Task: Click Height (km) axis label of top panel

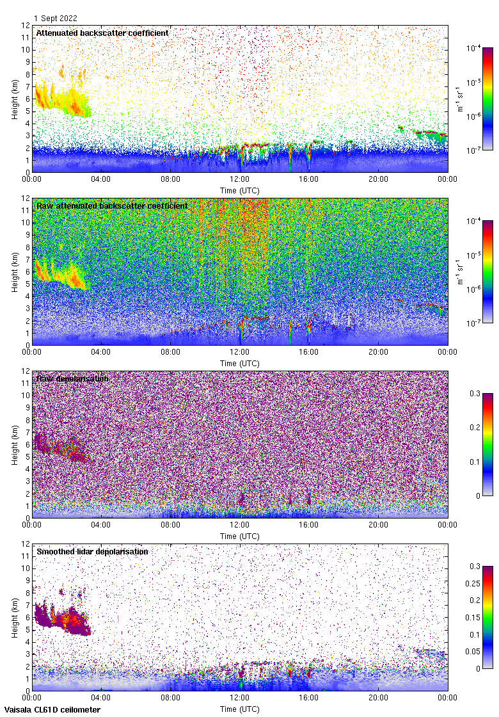Action: (15, 99)
